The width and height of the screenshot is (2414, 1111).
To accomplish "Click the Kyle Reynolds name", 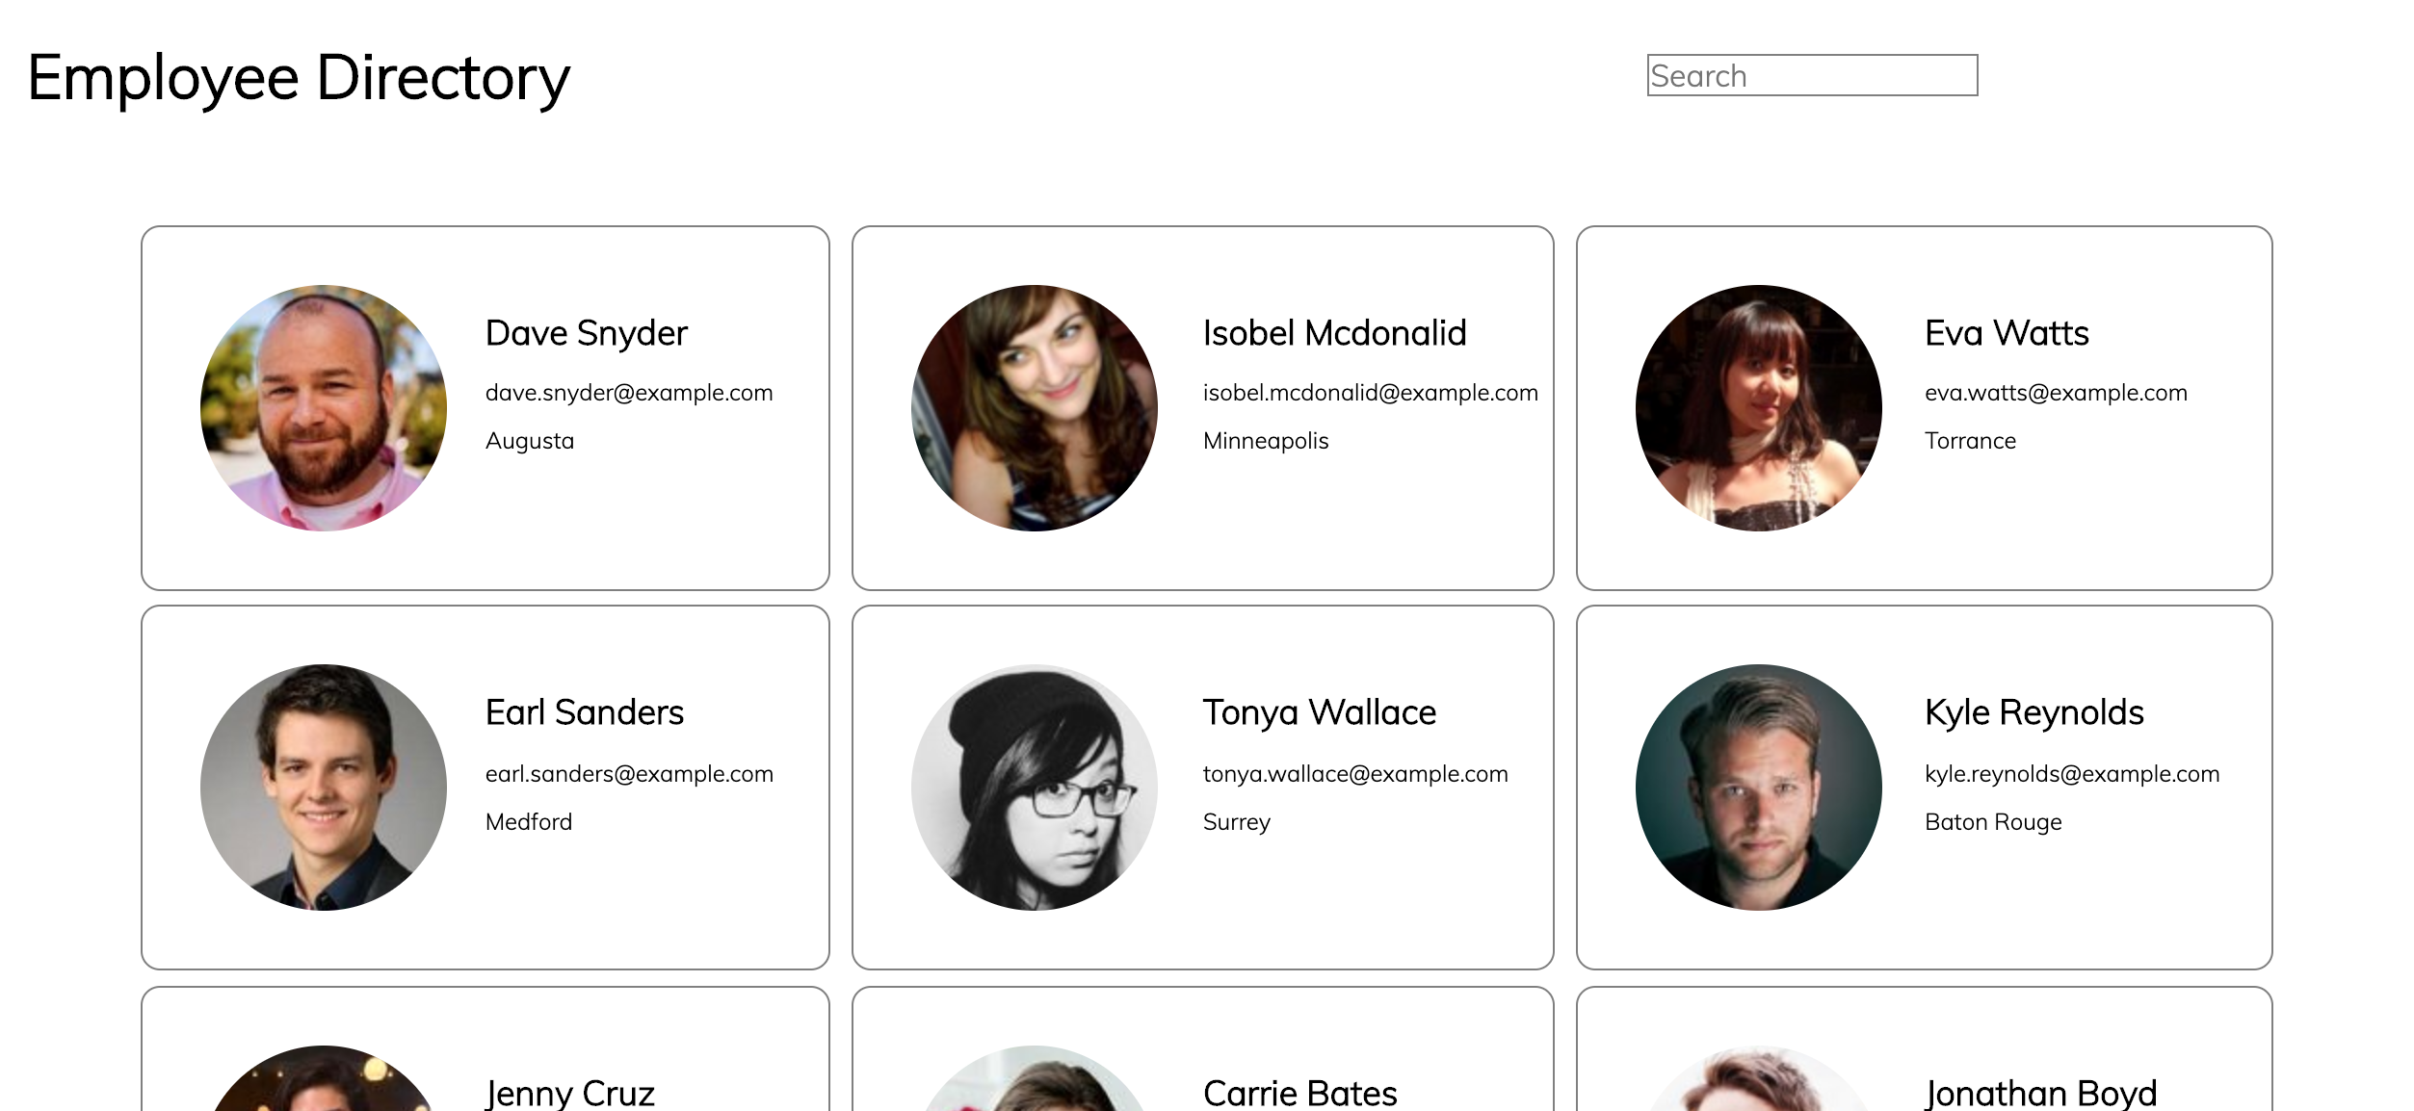I will 2034,712.
